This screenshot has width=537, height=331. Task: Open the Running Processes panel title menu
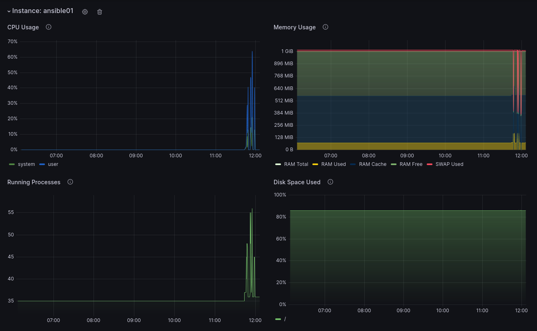[34, 182]
